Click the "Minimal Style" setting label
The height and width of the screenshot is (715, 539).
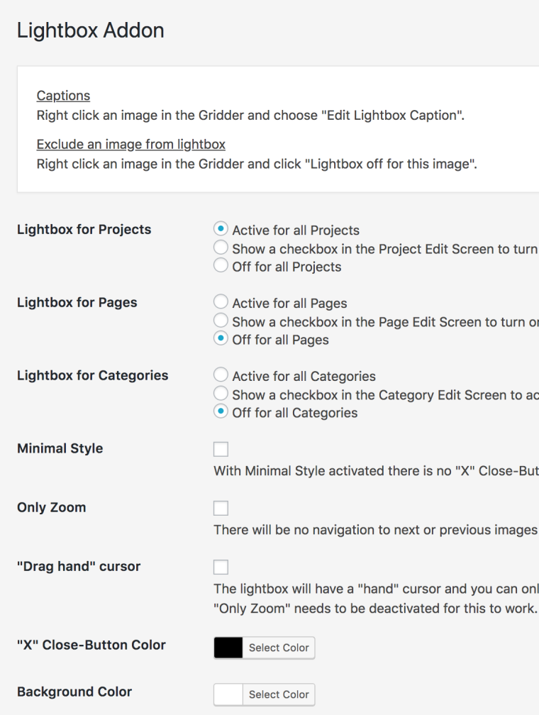tap(60, 449)
